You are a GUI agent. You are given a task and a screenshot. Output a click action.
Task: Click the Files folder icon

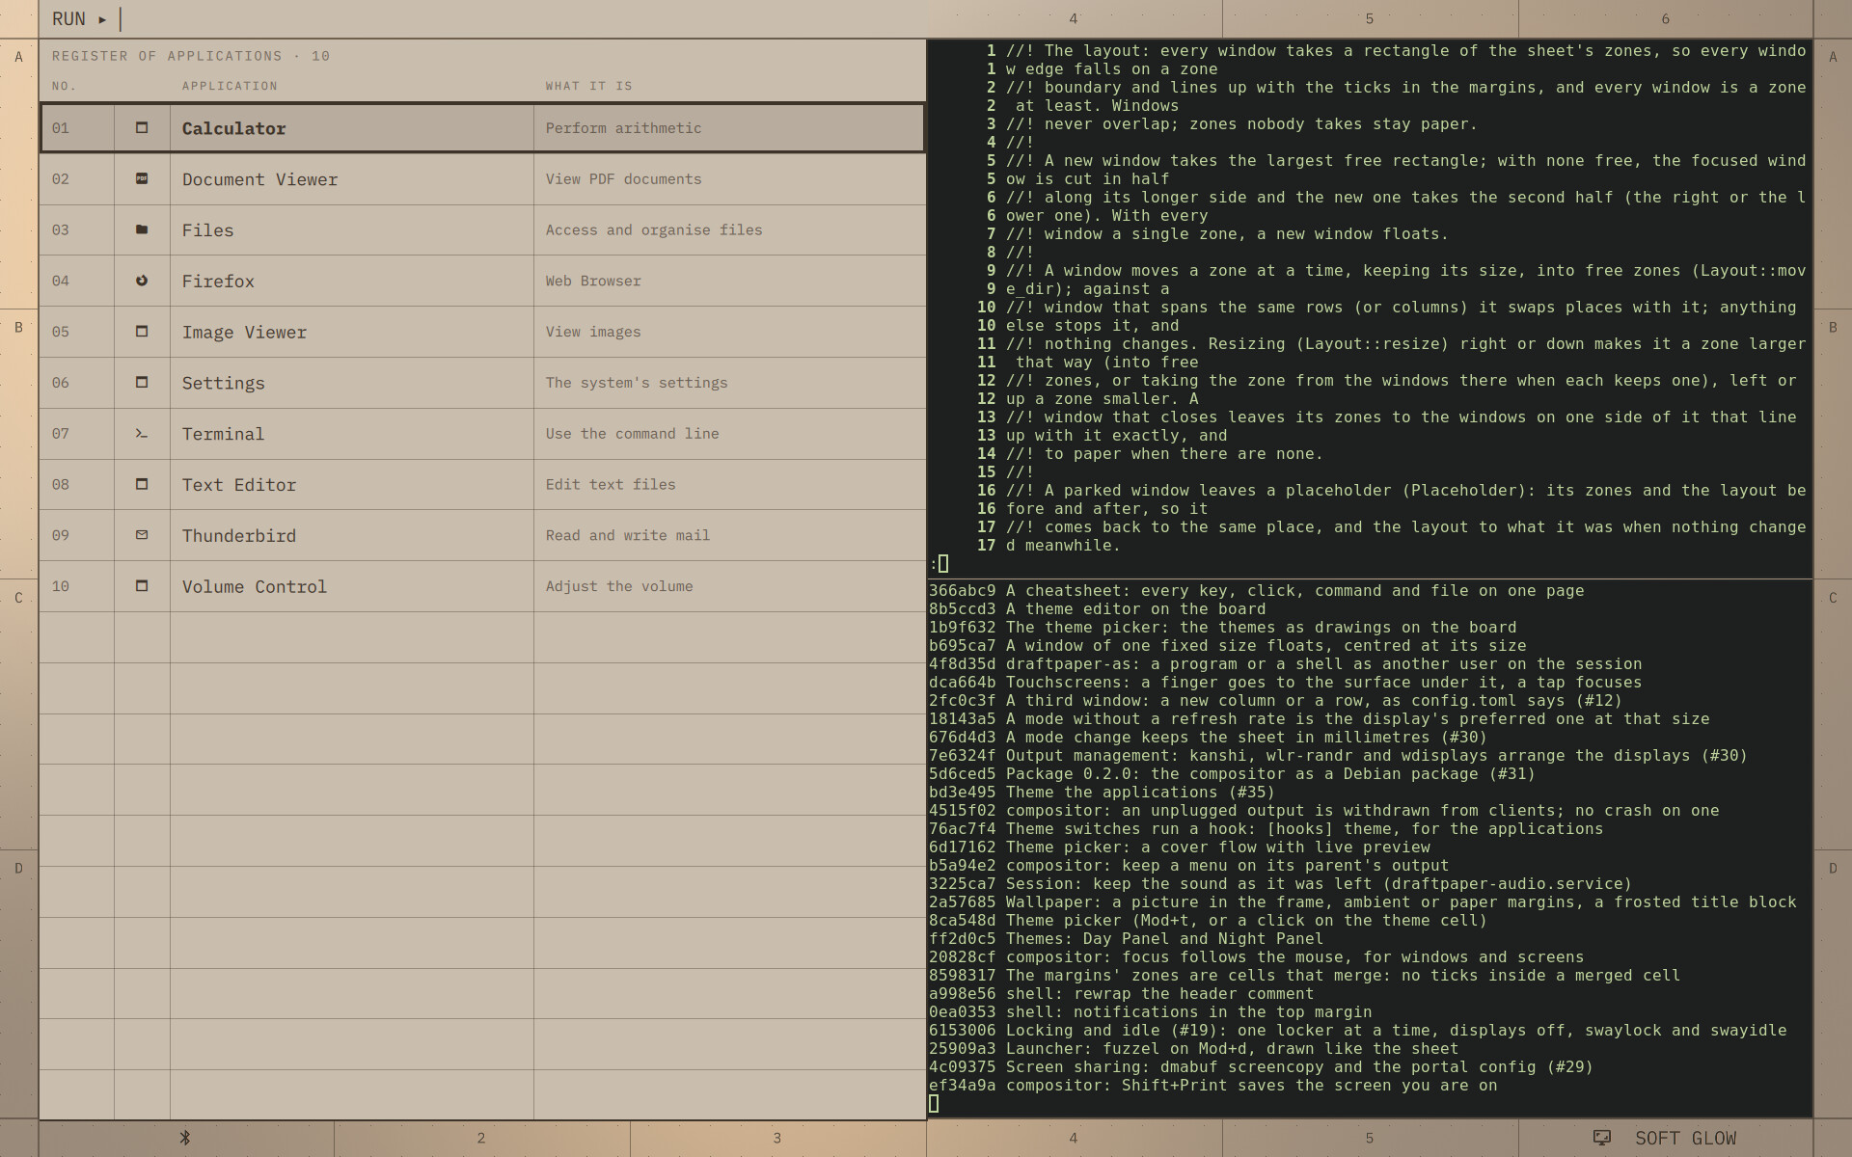[x=142, y=229]
